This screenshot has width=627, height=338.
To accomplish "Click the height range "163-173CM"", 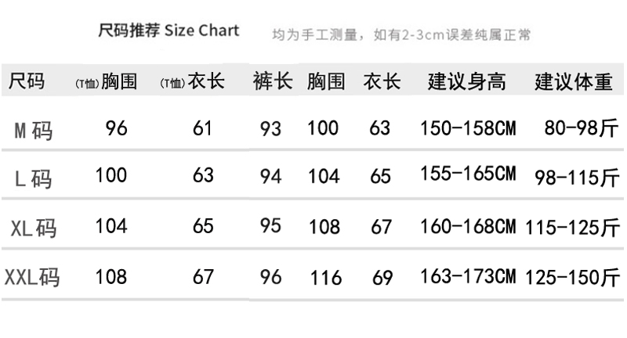I will [x=468, y=275].
